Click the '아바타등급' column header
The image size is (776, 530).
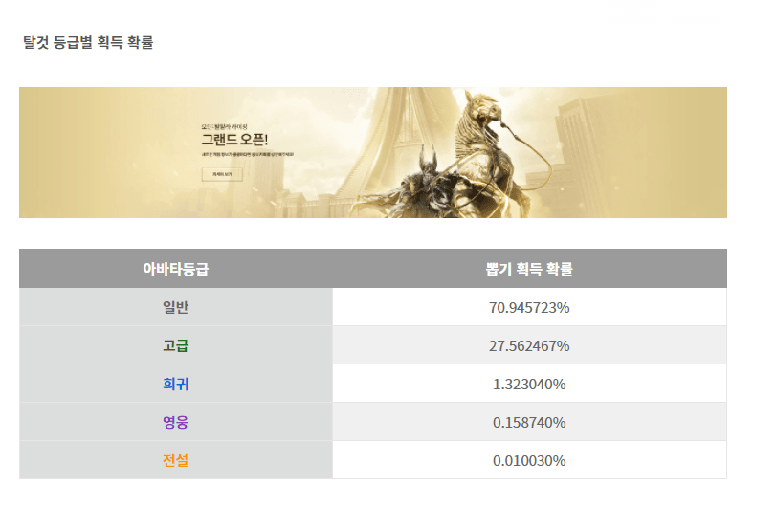point(176,269)
